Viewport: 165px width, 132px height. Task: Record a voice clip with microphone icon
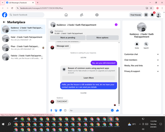pos(51,110)
